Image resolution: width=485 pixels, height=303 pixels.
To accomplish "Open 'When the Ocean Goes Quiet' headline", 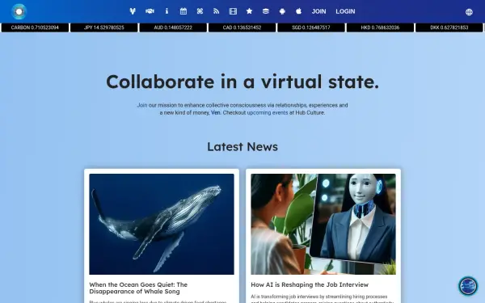I will tap(138, 288).
